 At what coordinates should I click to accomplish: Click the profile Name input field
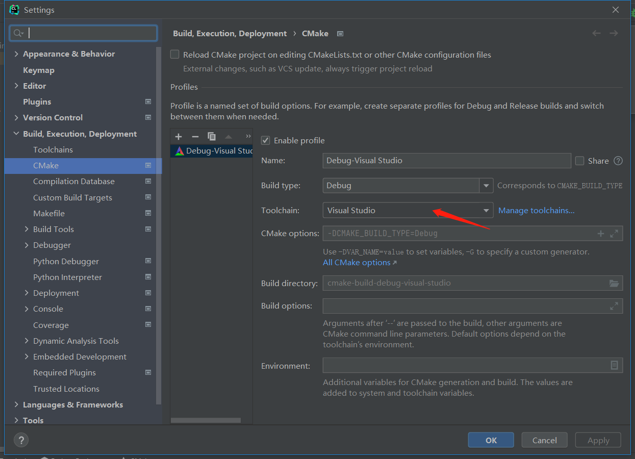coord(447,161)
